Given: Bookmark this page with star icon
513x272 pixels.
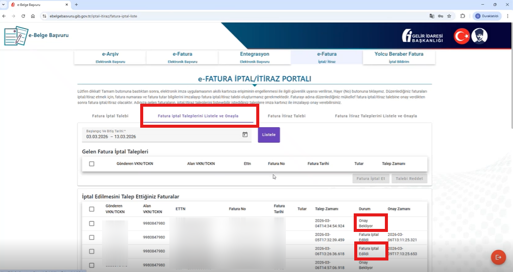Looking at the screenshot, I should click(449, 16).
